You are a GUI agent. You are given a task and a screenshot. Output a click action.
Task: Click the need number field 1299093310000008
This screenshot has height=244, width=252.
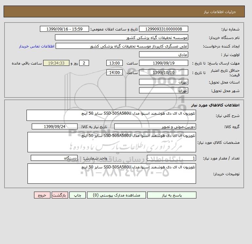[x=163, y=29]
